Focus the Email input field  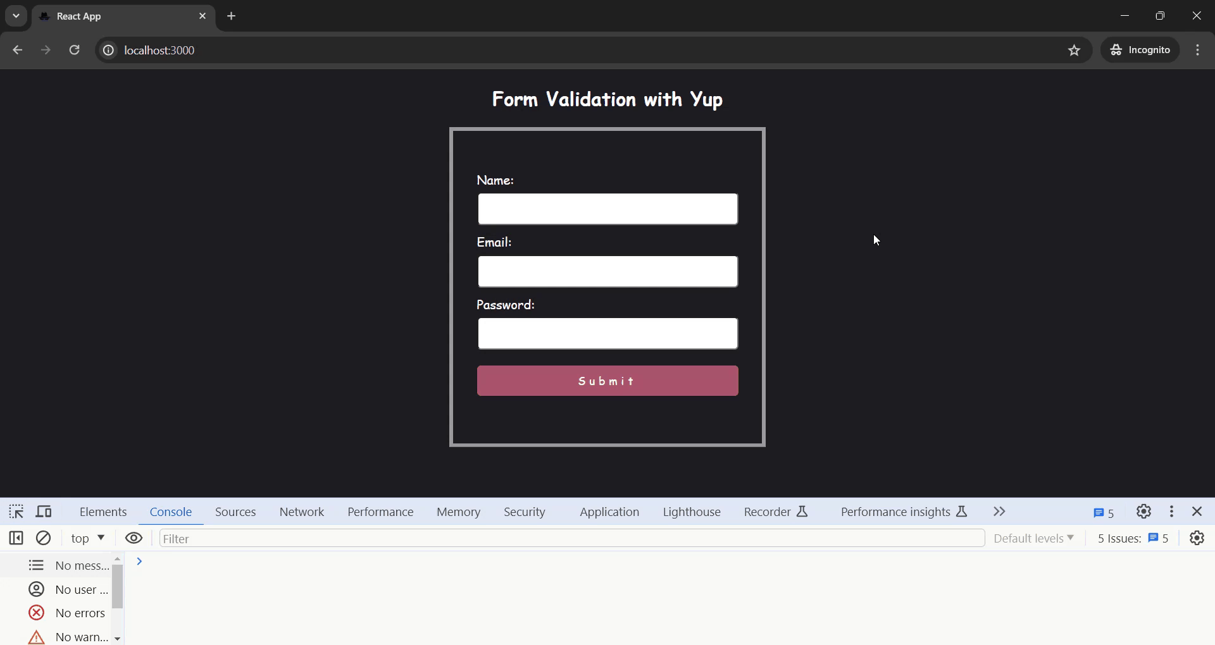[607, 271]
